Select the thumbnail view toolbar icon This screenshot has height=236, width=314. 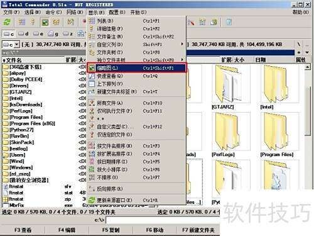pyautogui.click(x=45, y=22)
